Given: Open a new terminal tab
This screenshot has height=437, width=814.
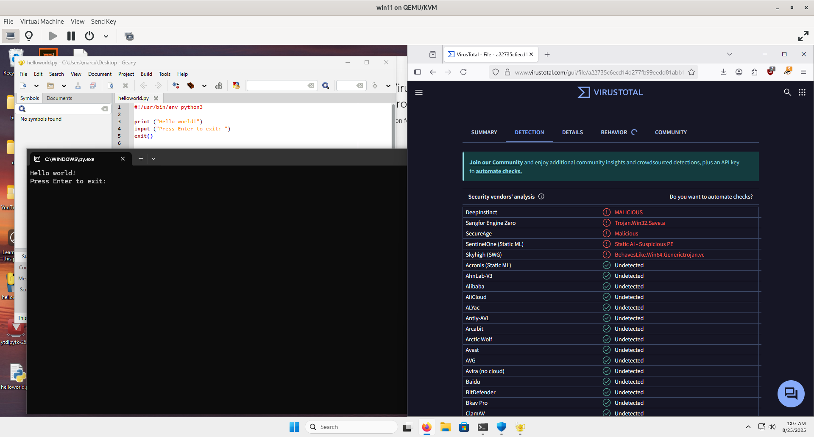Looking at the screenshot, I should click(x=141, y=159).
